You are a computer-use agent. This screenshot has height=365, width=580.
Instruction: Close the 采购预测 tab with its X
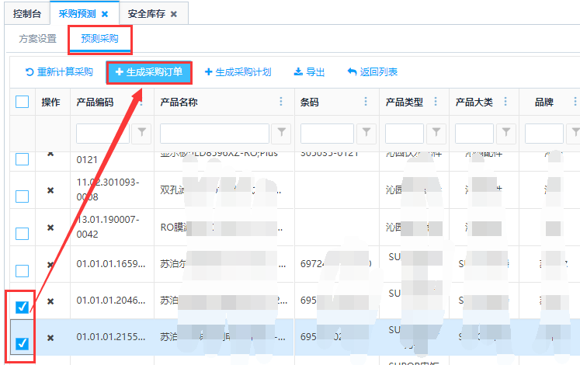tap(105, 14)
